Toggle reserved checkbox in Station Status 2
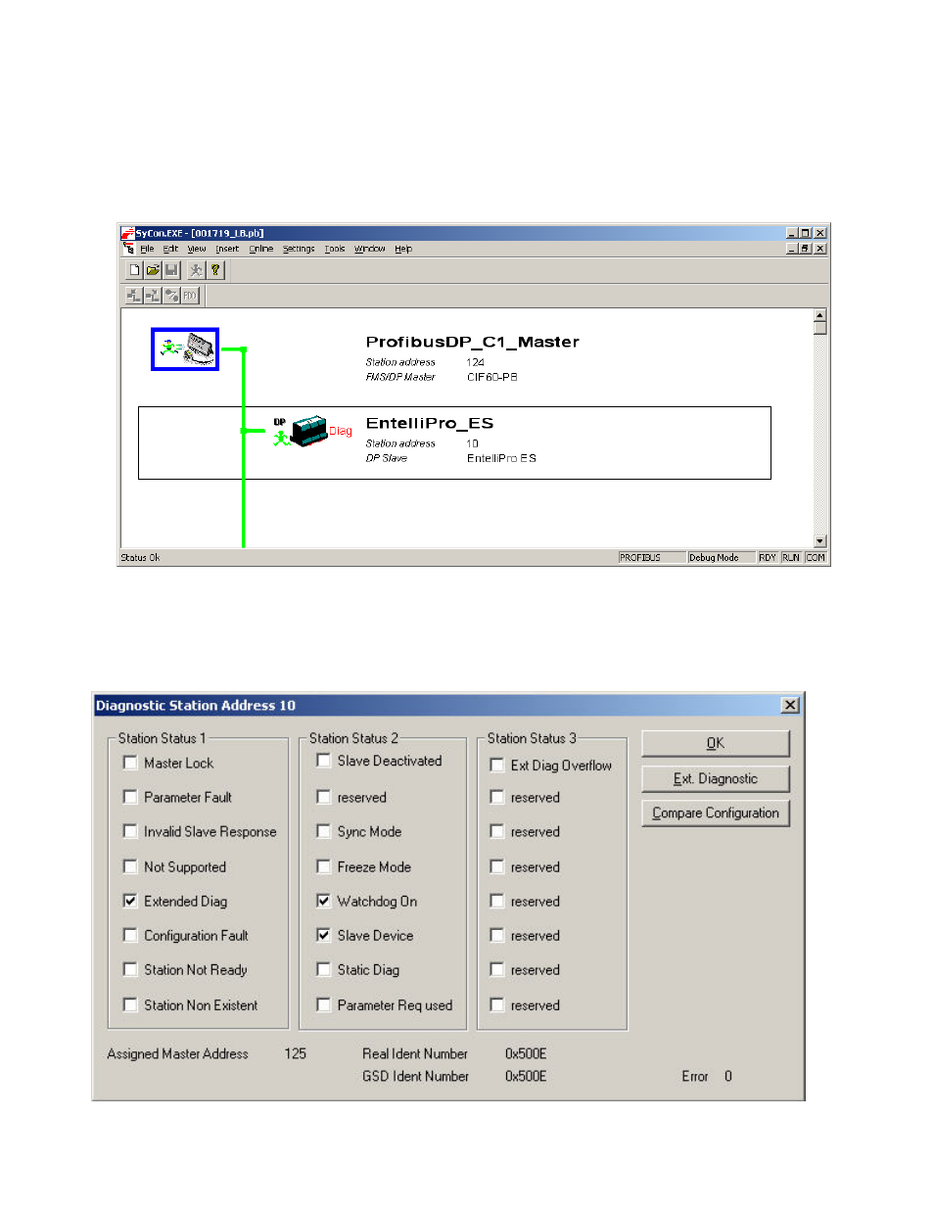Image resolution: width=934 pixels, height=1209 pixels. (323, 797)
